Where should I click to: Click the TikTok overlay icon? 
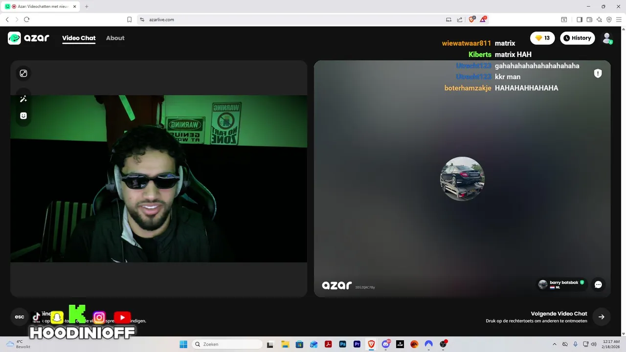(36, 317)
